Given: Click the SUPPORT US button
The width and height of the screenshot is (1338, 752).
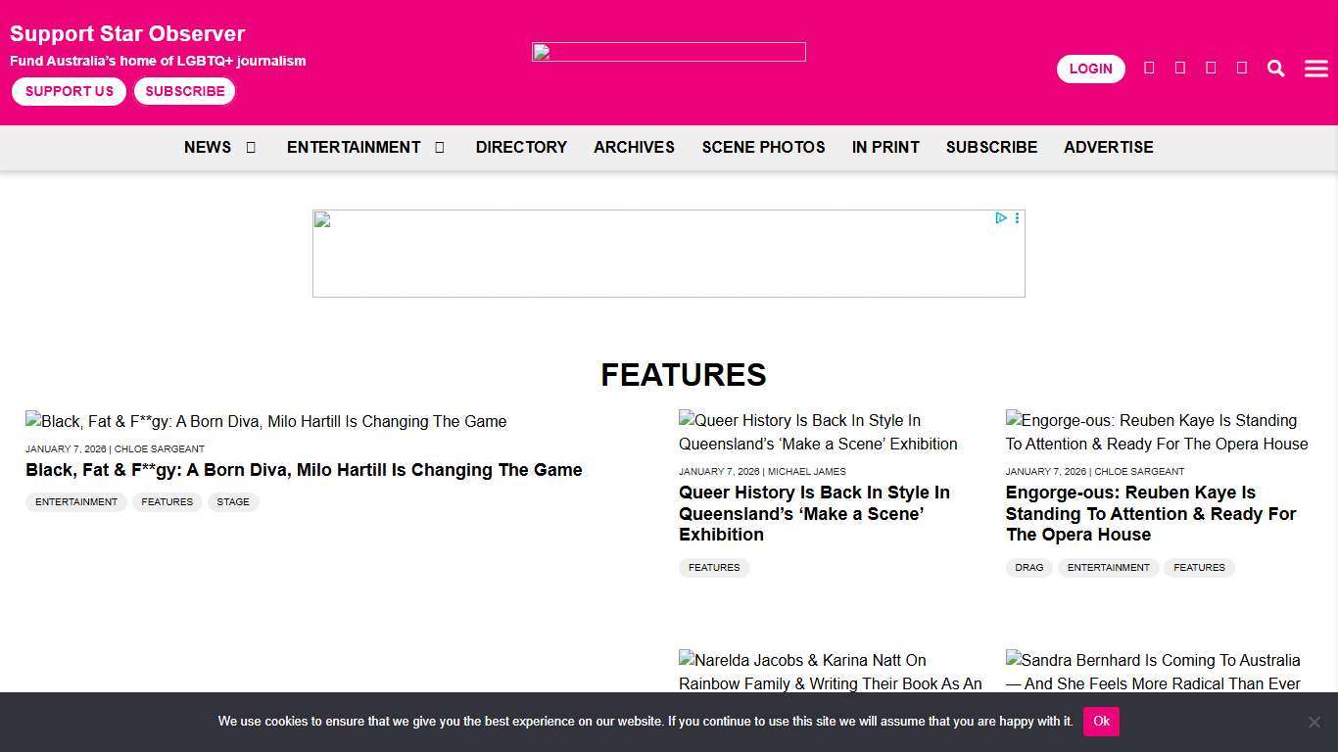Looking at the screenshot, I should [69, 91].
